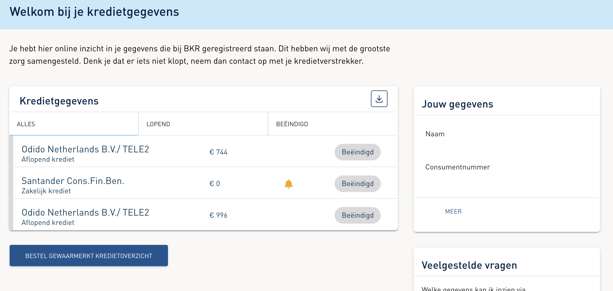Click the Zakelijk krediet label
The image size is (613, 291).
pyautogui.click(x=46, y=191)
